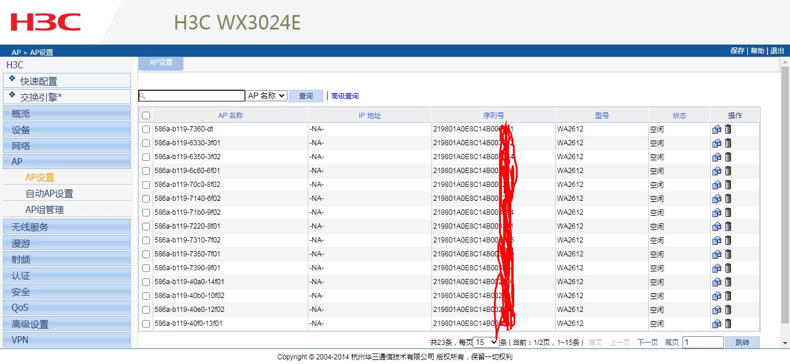This screenshot has width=790, height=364.
Task: Expand the 网络 section
Action: click(67, 146)
